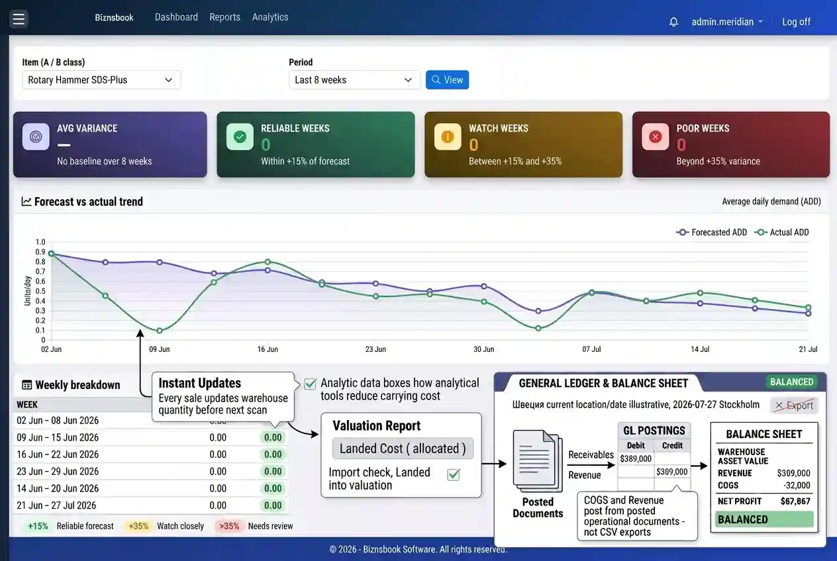Click the Average daily demand (ADD) label
Image resolution: width=837 pixels, height=561 pixels.
[x=771, y=202]
